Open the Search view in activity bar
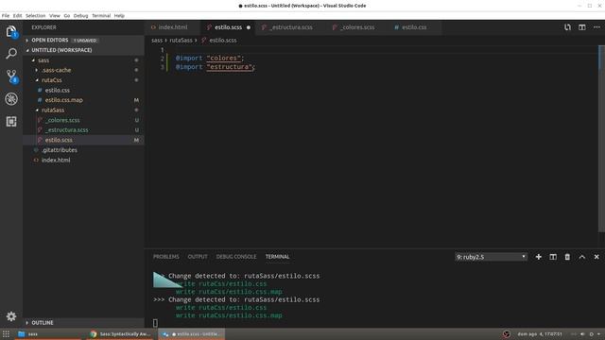The height and width of the screenshot is (340, 605). [11, 54]
